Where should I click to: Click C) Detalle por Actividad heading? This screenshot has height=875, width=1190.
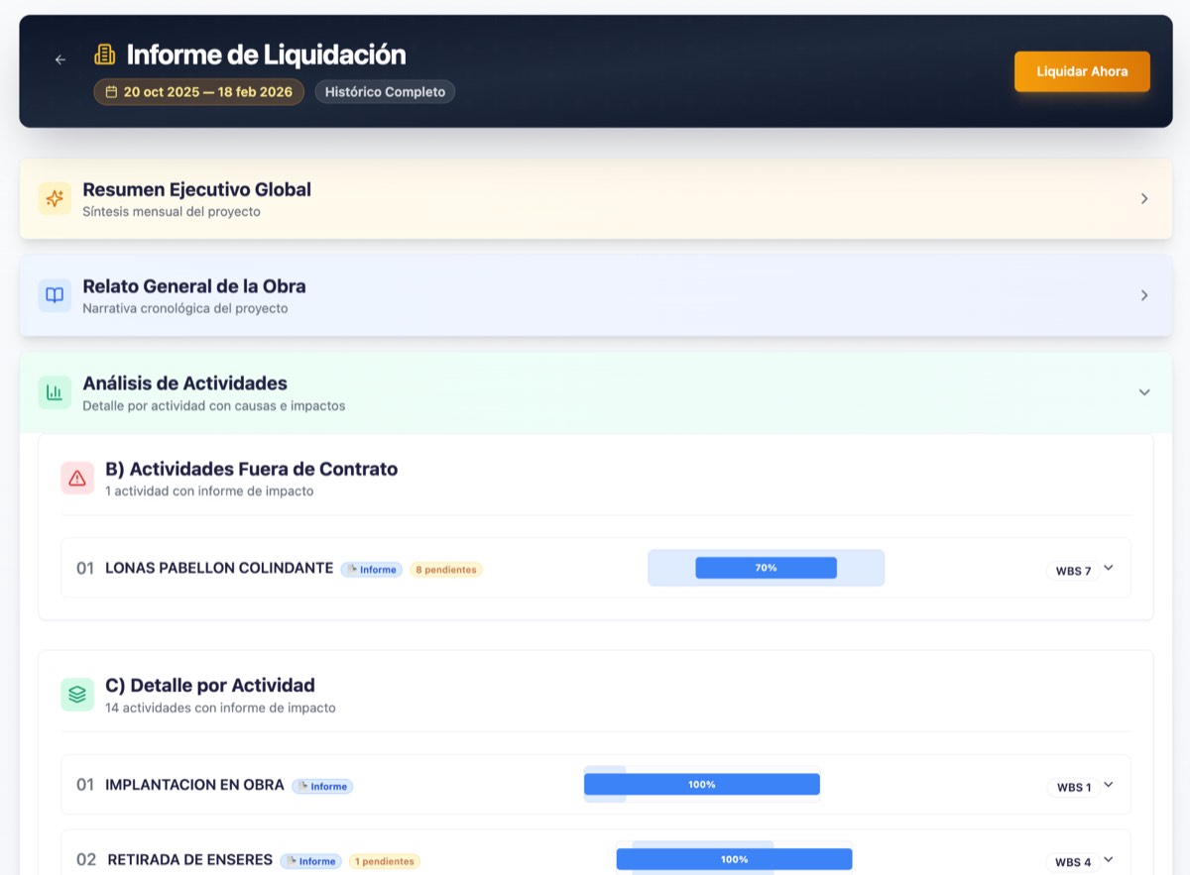pos(210,685)
